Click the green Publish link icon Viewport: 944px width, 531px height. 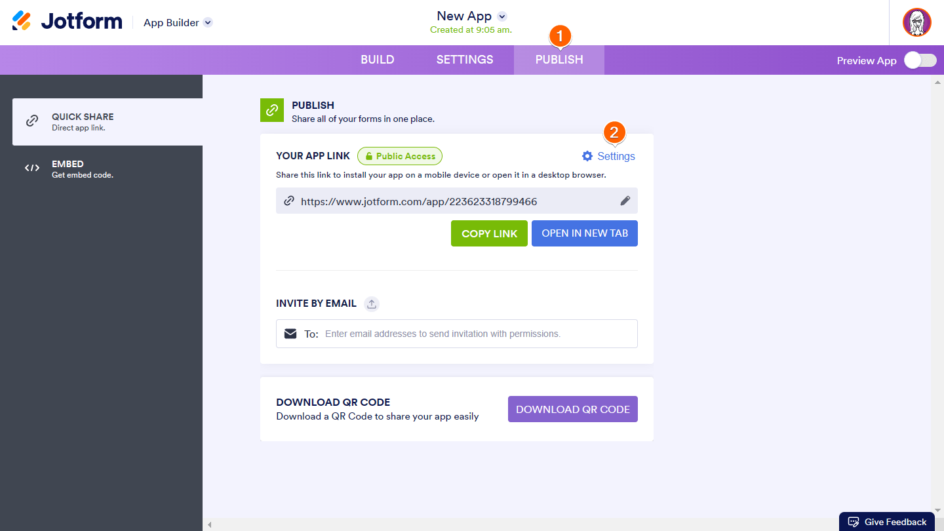click(x=272, y=110)
